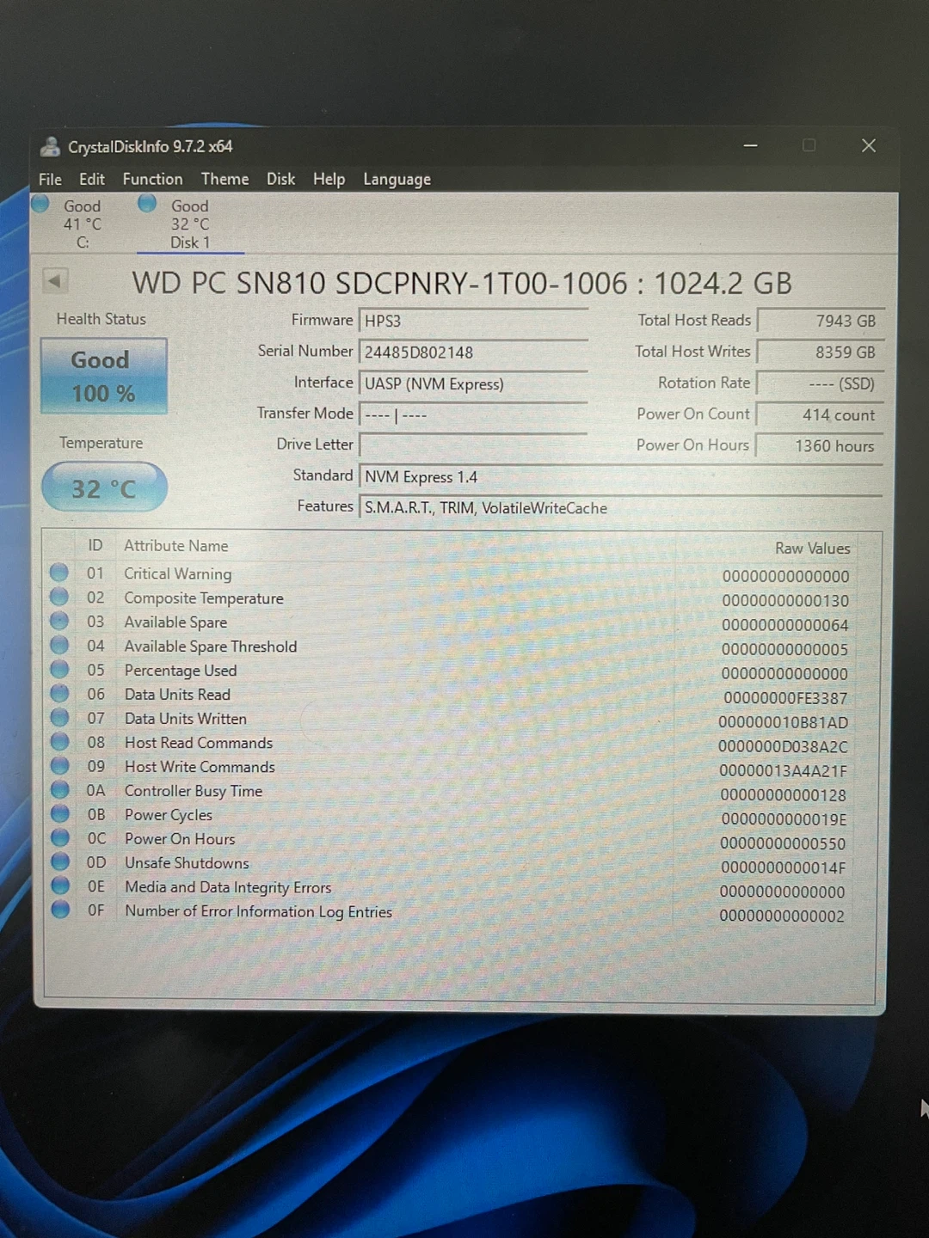Click the Total Host Writes value 8359 GB
929x1238 pixels.
click(820, 352)
